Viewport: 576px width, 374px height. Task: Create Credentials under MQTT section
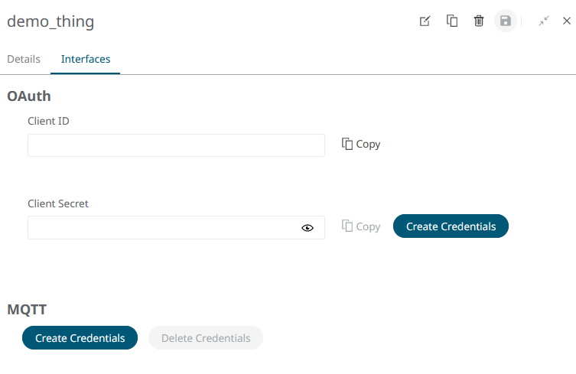[x=80, y=337]
